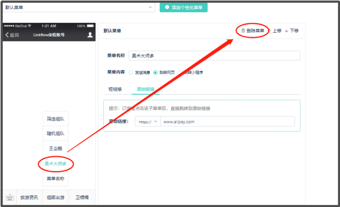
Task: Select the 组团出游 bottom menu
Action: tap(55, 198)
